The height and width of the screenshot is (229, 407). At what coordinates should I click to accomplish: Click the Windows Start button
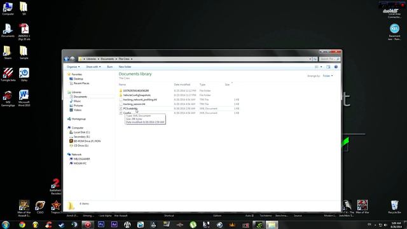click(6, 225)
